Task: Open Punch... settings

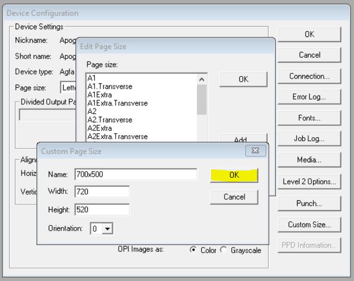Action: 309,203
